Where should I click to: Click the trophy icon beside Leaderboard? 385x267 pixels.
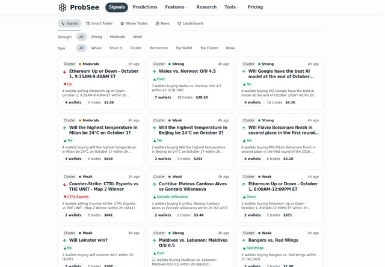point(179,23)
